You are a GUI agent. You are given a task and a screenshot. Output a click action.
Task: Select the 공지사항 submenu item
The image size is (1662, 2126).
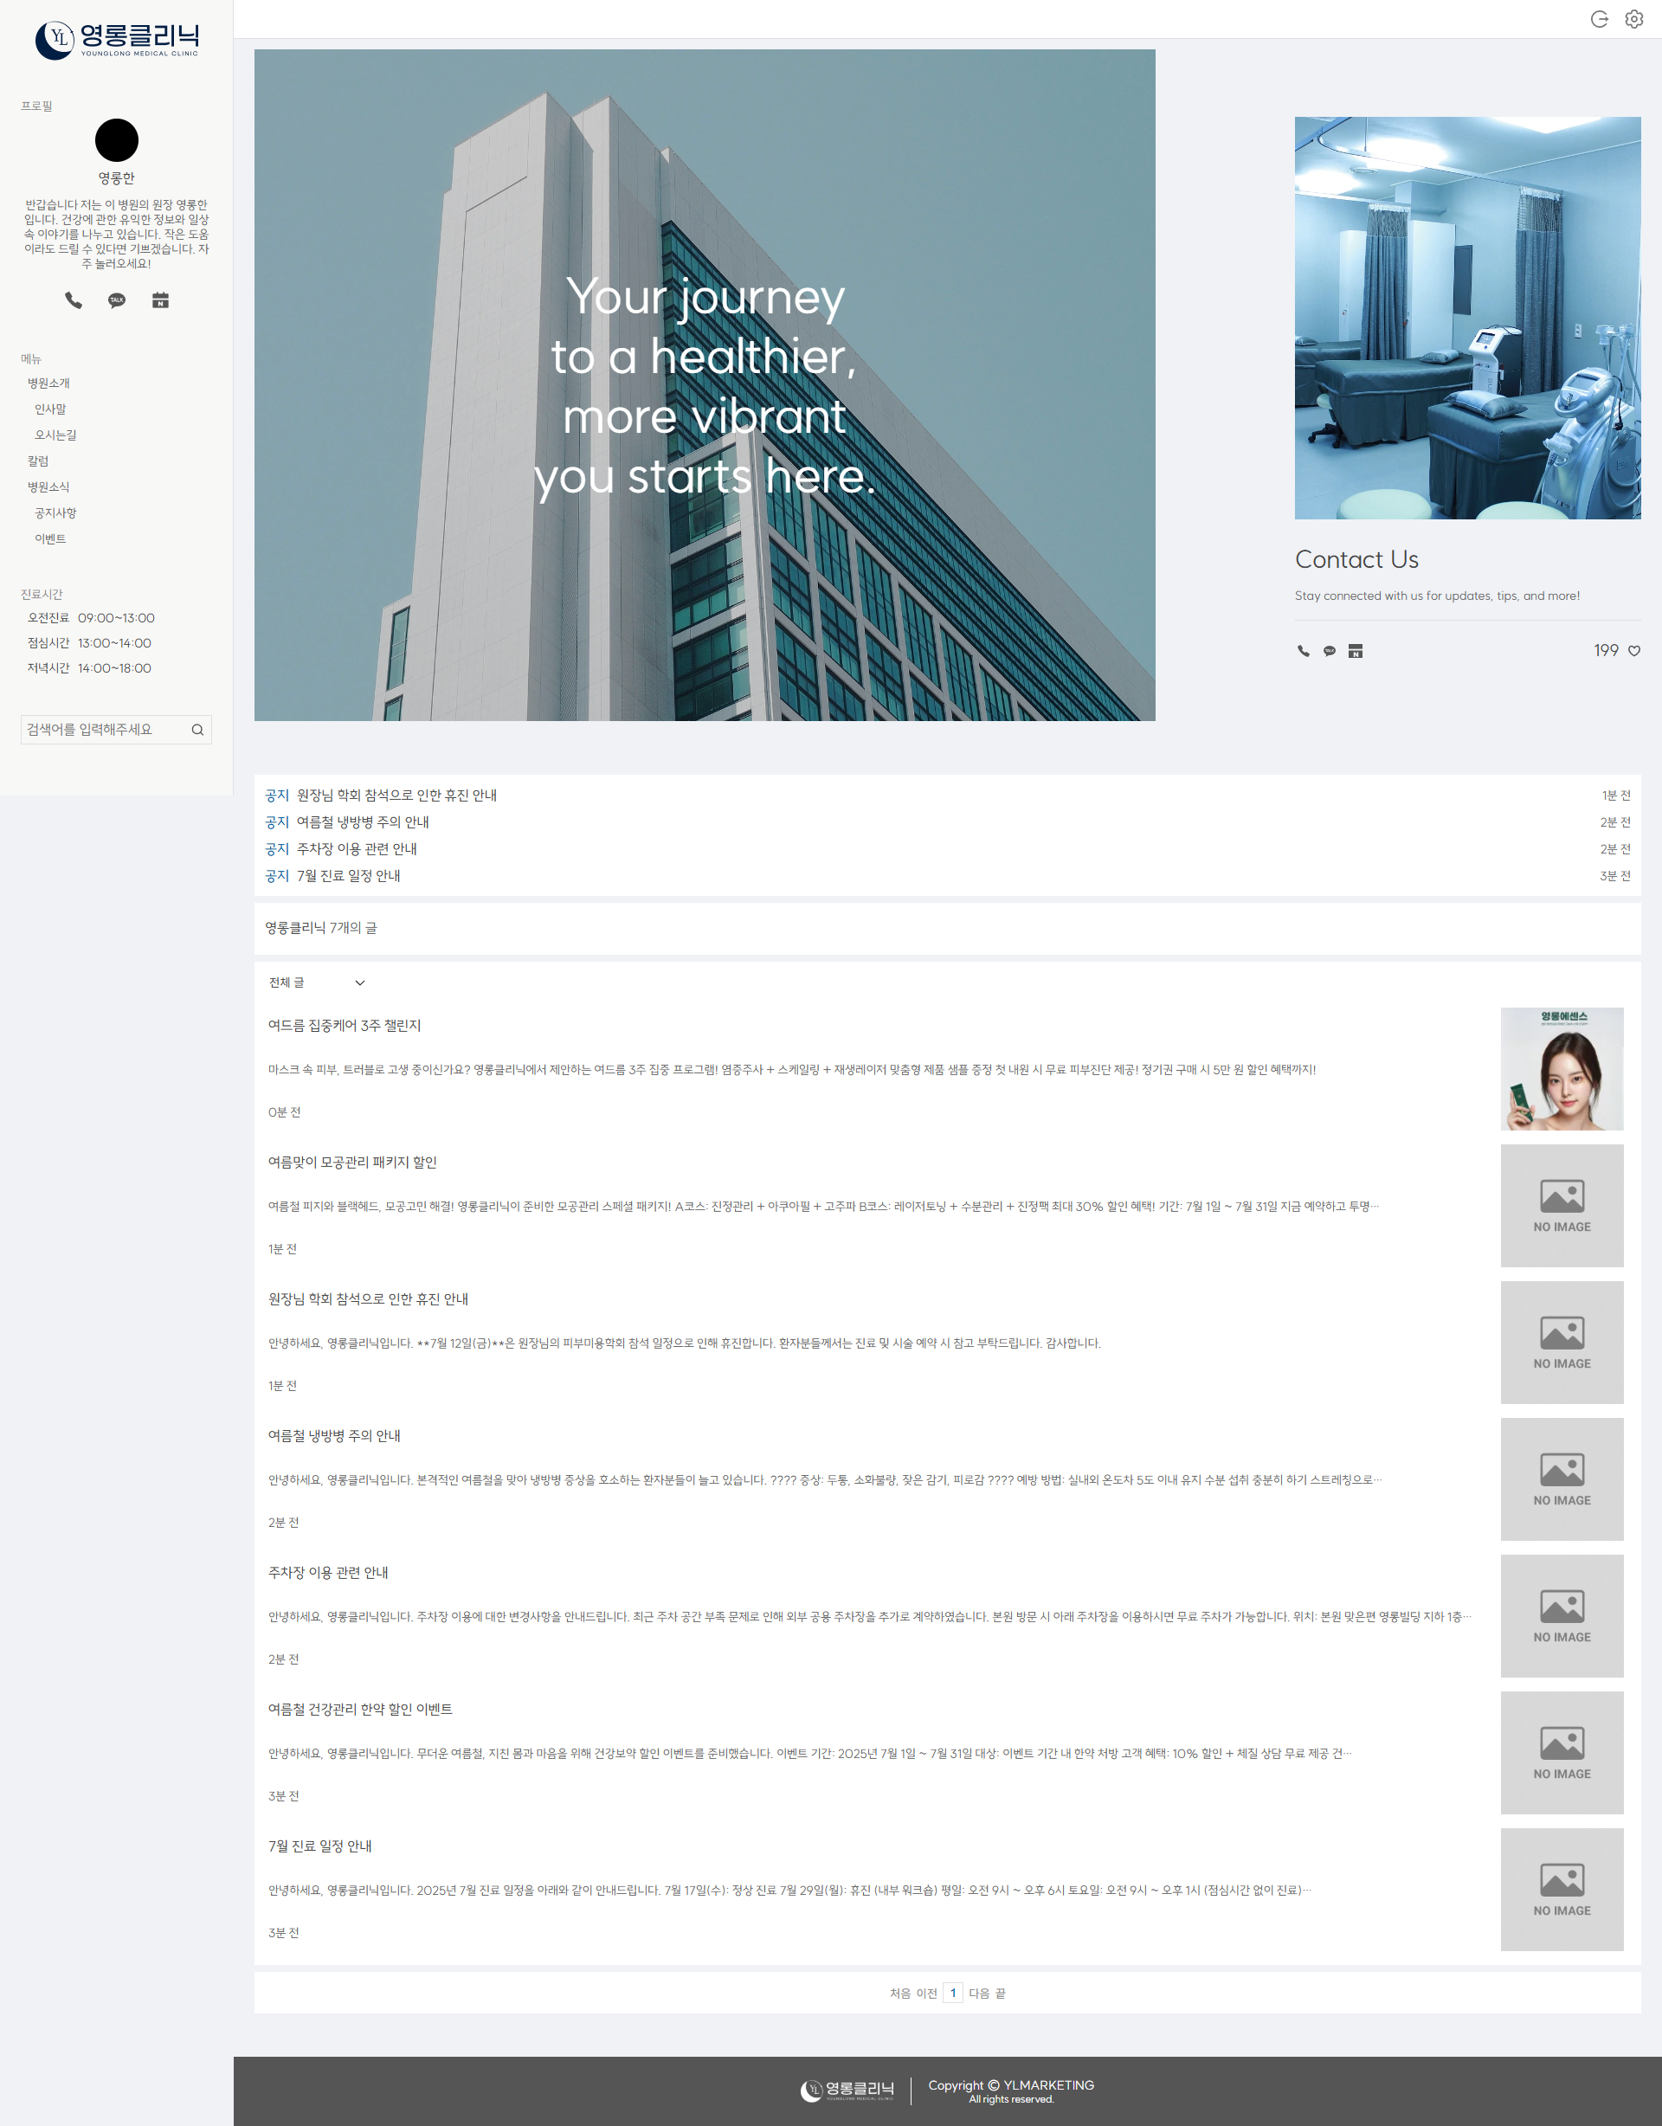(x=55, y=513)
